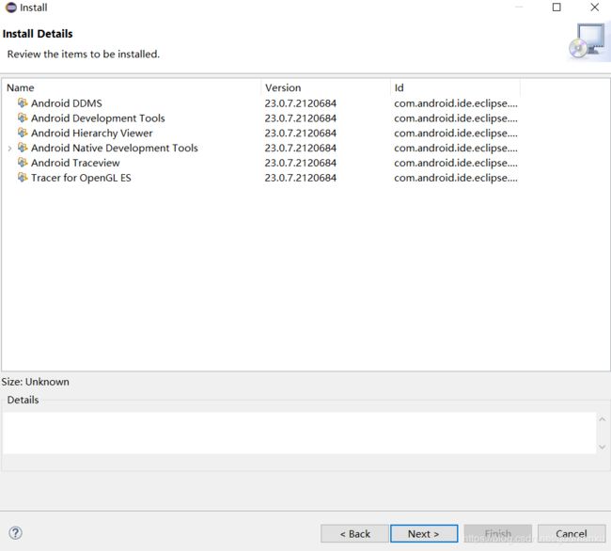
Task: Select the Android Traceview row label
Action: [x=75, y=163]
